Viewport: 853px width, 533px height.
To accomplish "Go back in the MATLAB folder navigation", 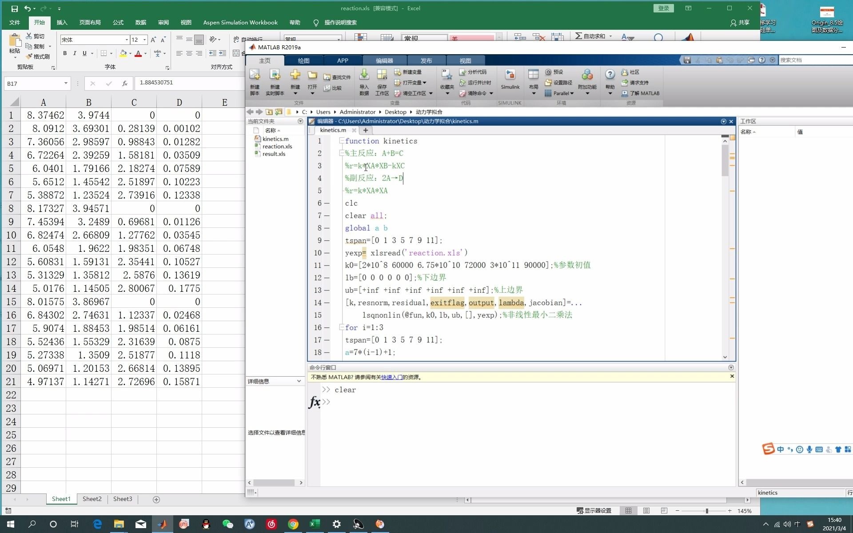I will click(x=250, y=112).
